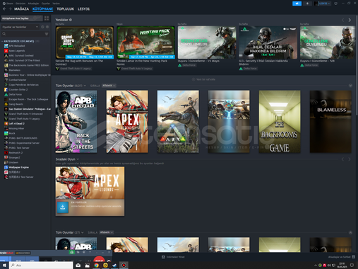The image size is (358, 269).
Task: Toggle the ready-to-play filter icon
Action: (x=47, y=27)
